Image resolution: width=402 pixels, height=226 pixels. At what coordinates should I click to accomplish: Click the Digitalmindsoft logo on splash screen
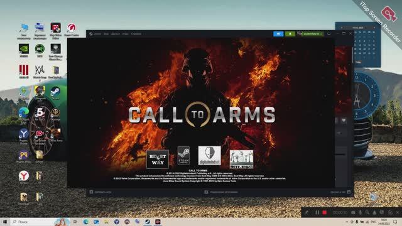click(x=209, y=156)
